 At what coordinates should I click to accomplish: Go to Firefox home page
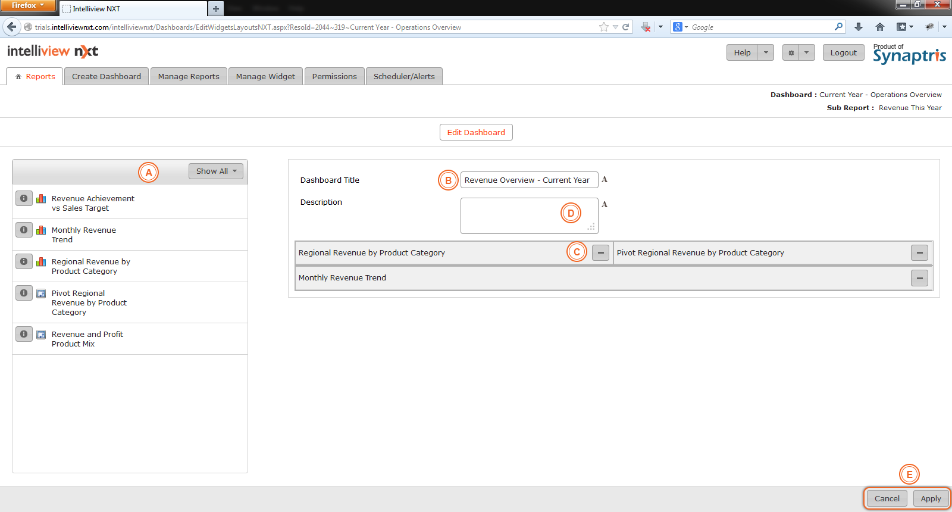tap(880, 27)
